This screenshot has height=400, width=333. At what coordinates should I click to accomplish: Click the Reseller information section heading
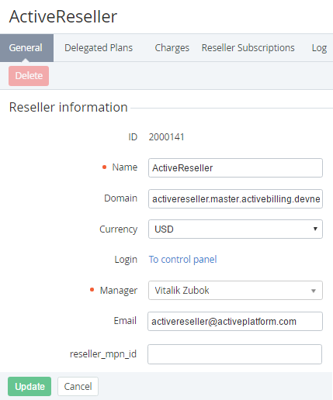pos(68,107)
